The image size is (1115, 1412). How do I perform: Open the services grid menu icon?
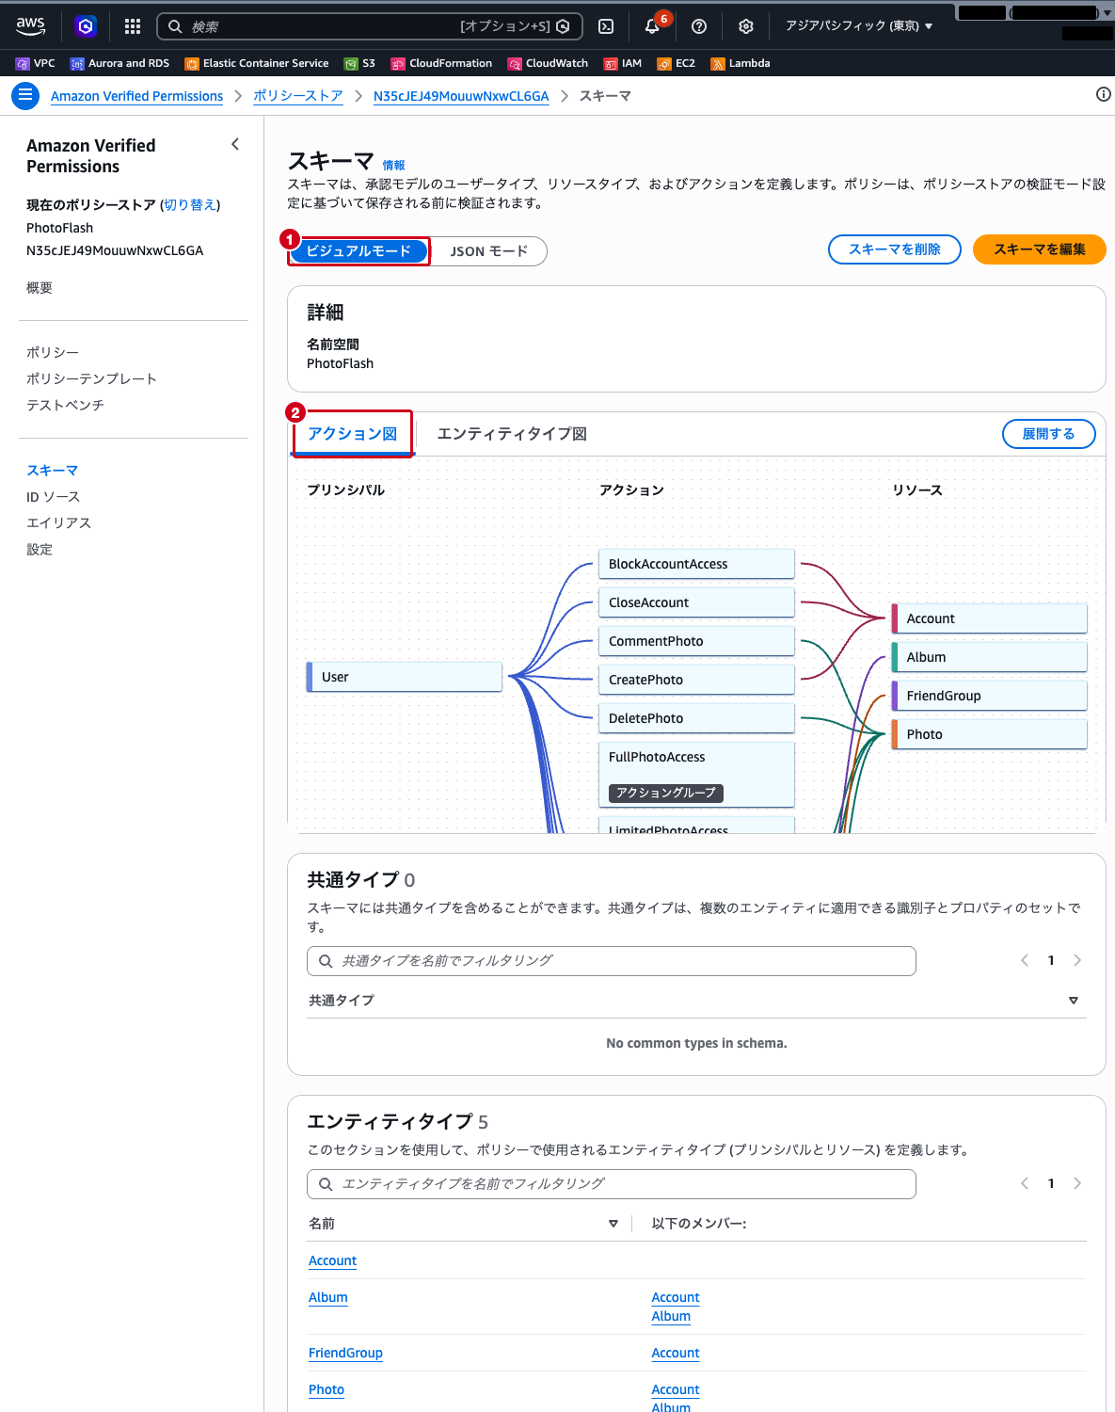[133, 26]
